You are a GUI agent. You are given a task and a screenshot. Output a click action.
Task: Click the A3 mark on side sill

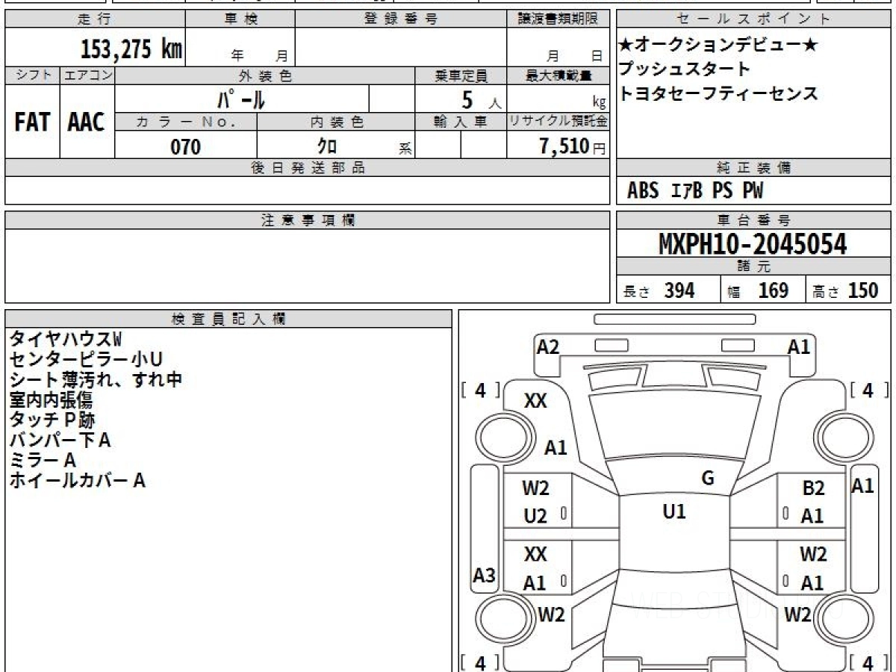tap(485, 576)
